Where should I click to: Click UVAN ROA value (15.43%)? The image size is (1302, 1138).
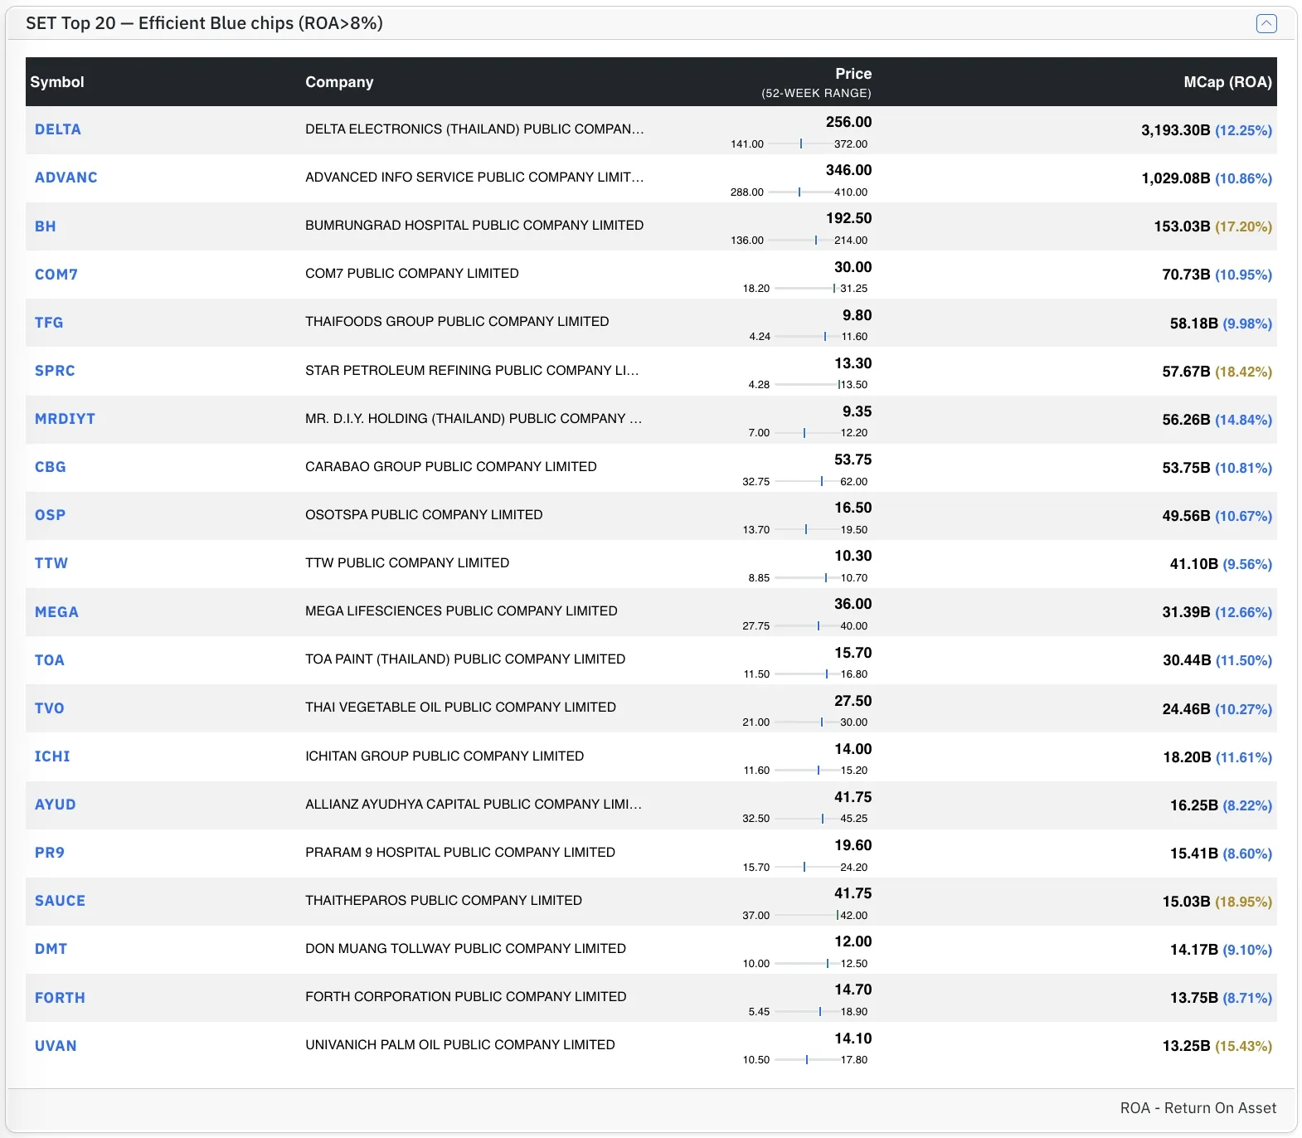click(x=1244, y=1046)
